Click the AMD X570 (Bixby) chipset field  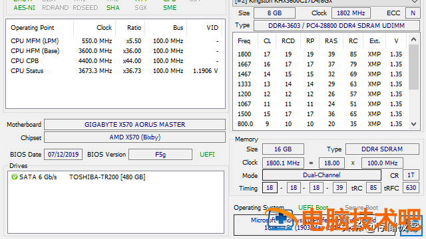[x=134, y=137]
